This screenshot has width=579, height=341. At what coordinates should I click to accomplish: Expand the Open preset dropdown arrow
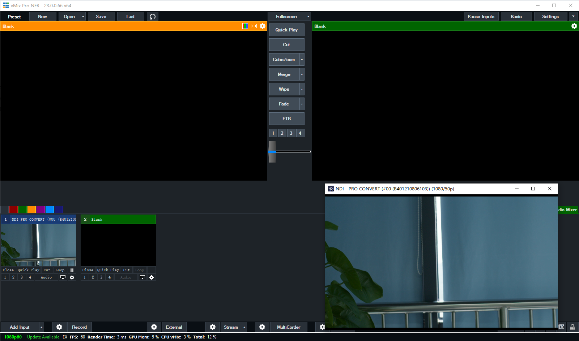coord(83,17)
